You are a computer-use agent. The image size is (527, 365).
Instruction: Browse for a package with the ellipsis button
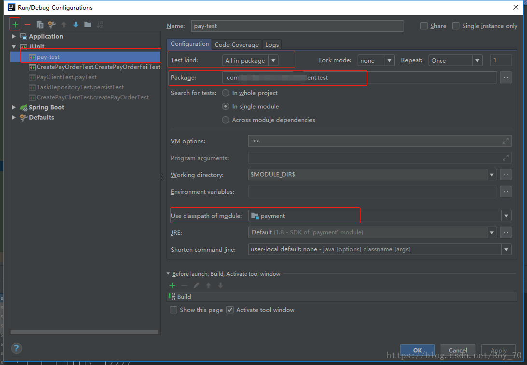(506, 78)
